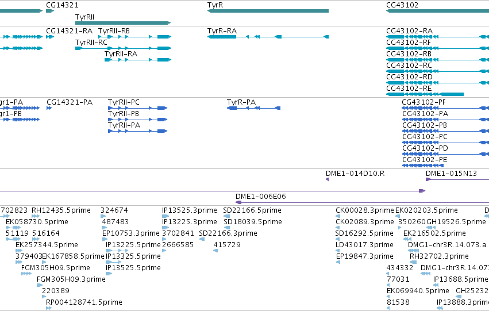Open protein TyrRII-PA
Image resolution: width=489 pixels, height=311 pixels.
[124, 125]
